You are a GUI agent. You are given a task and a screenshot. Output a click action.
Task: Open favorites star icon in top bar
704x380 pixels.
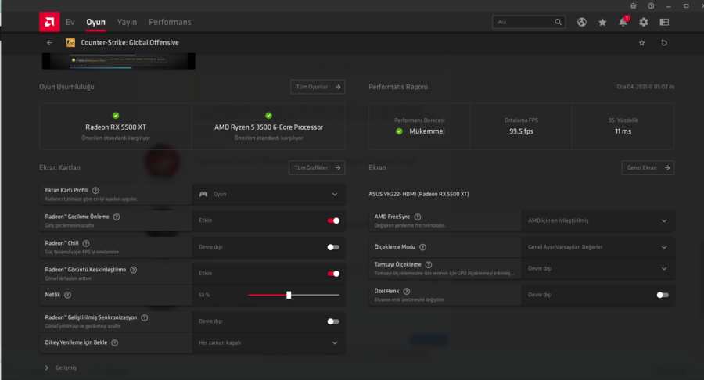[x=602, y=22]
